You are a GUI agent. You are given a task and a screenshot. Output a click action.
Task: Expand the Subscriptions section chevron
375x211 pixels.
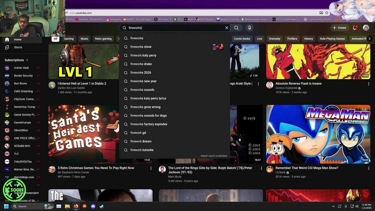[27, 60]
